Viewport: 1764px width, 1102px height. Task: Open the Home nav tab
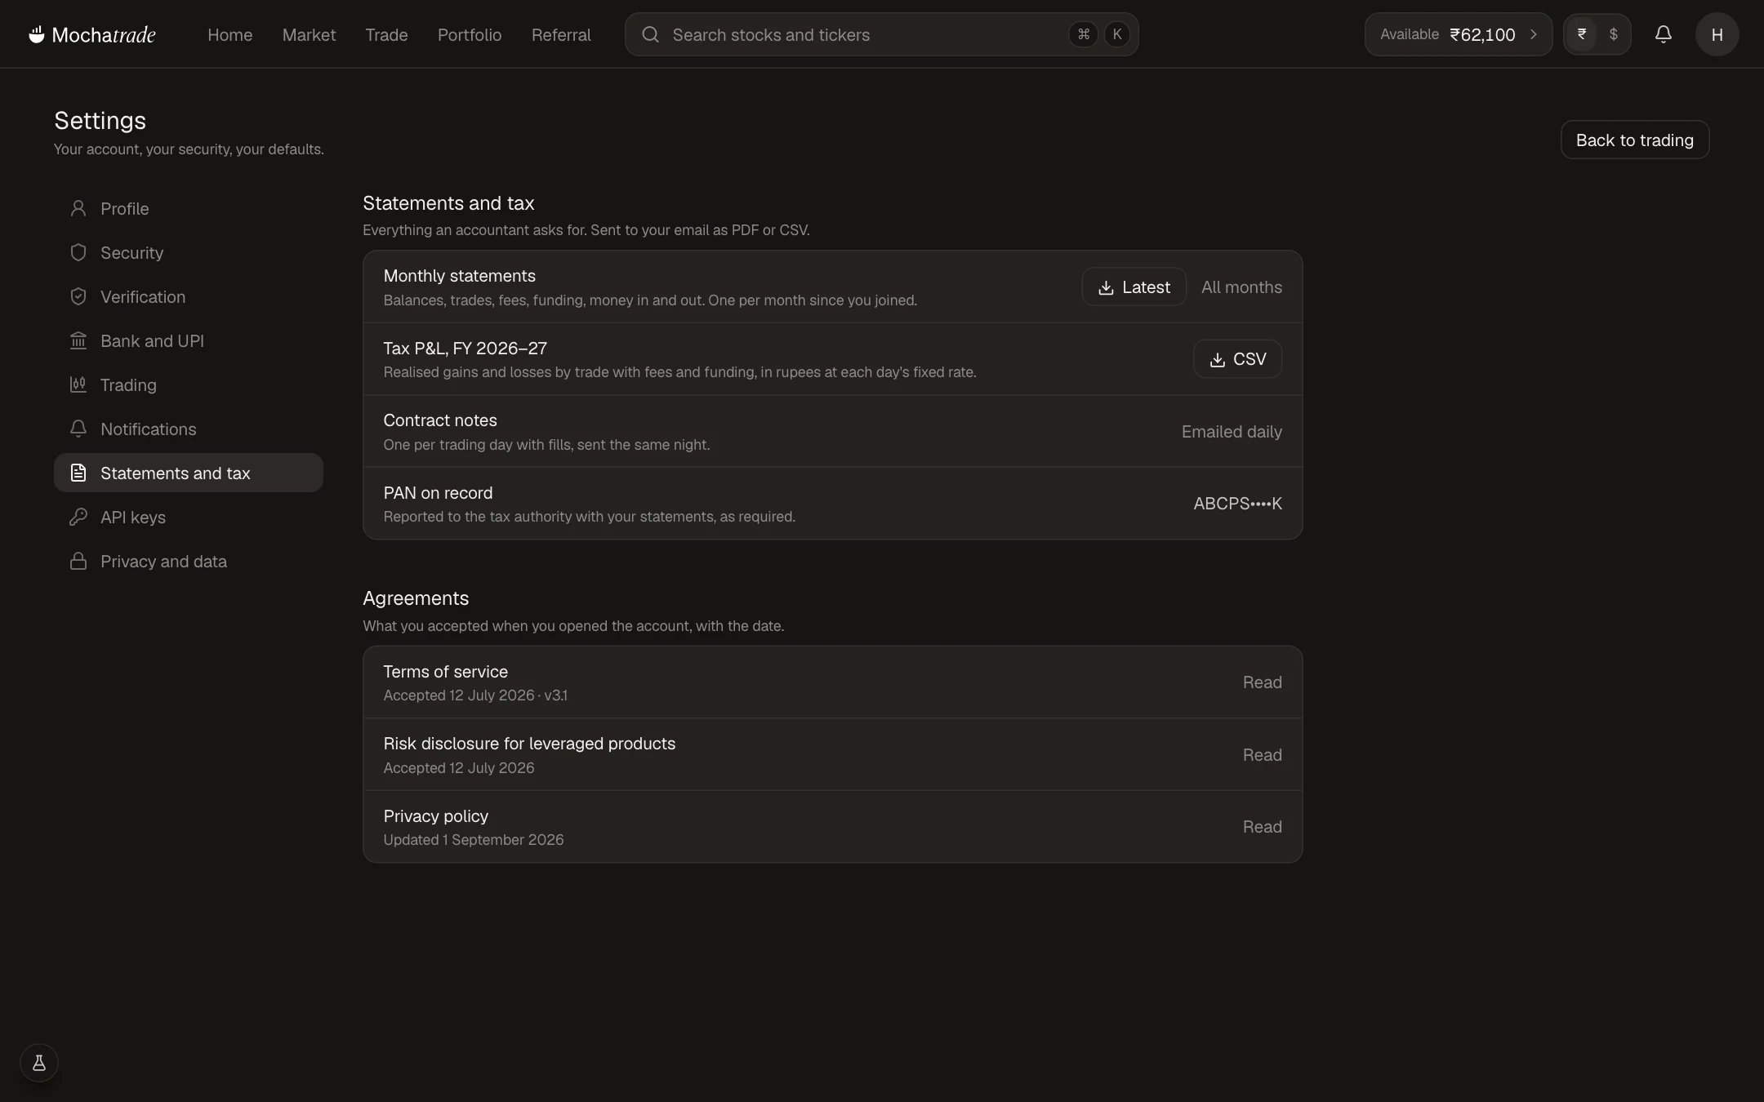pos(229,34)
